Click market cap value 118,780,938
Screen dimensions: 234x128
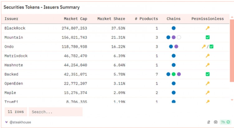[x=74, y=47]
